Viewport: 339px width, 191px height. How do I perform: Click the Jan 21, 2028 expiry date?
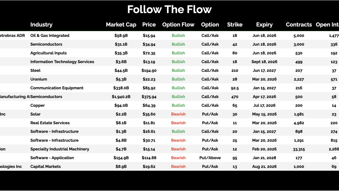(264, 158)
